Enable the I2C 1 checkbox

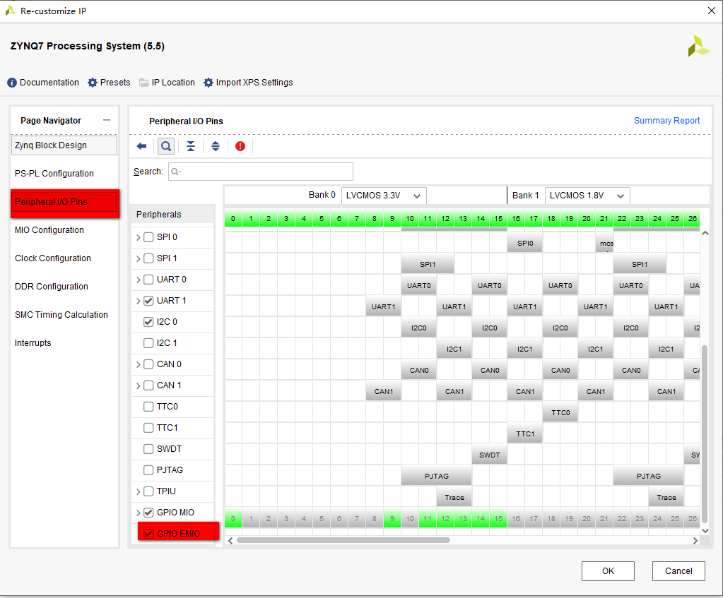pyautogui.click(x=148, y=343)
